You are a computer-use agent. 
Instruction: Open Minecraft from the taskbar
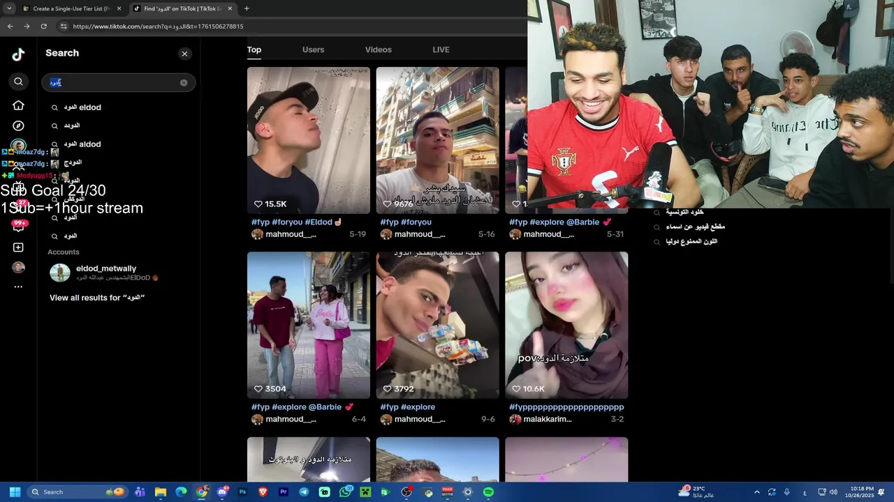(x=365, y=492)
